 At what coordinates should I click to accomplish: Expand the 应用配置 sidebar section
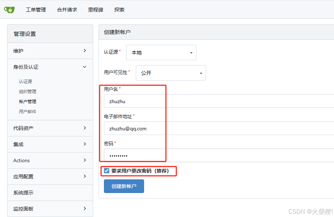point(50,177)
